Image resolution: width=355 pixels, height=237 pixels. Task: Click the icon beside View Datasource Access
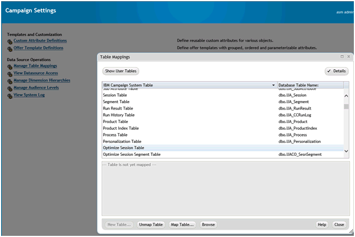[10, 74]
